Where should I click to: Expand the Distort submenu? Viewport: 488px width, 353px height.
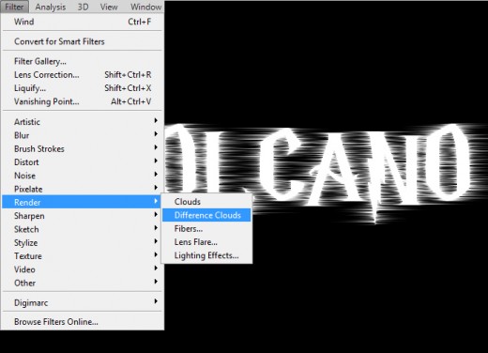[x=83, y=162]
